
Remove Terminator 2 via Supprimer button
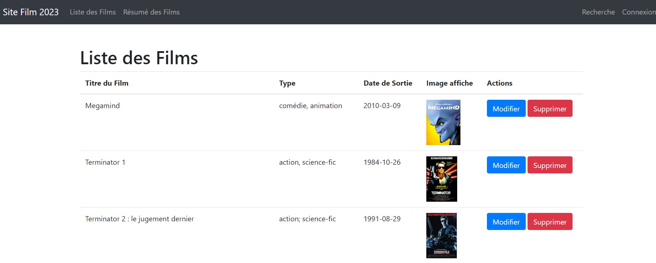[550, 222]
